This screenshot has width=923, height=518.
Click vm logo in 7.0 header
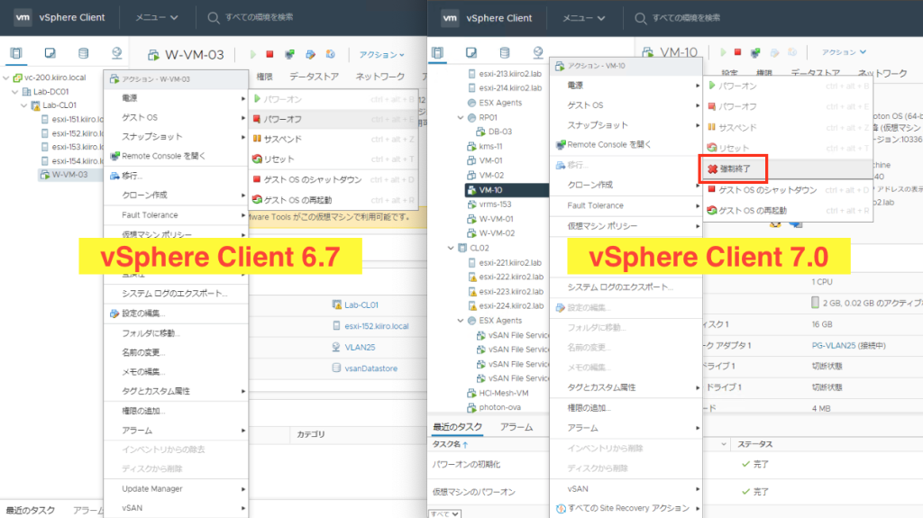pyautogui.click(x=450, y=18)
